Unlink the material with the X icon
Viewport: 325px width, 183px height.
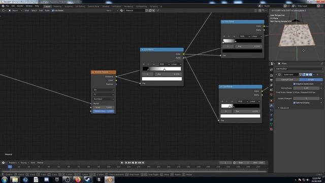[x=154, y=10]
